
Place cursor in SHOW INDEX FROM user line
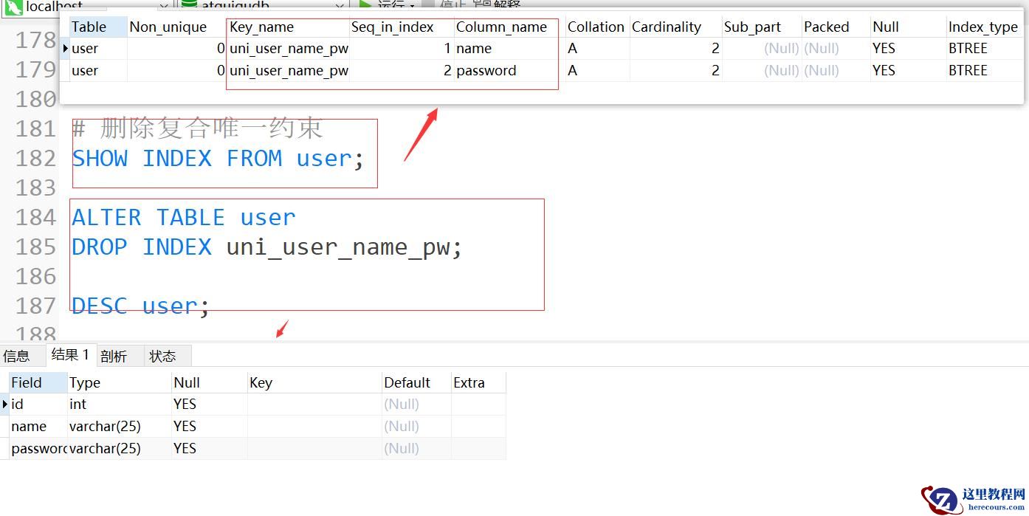218,158
